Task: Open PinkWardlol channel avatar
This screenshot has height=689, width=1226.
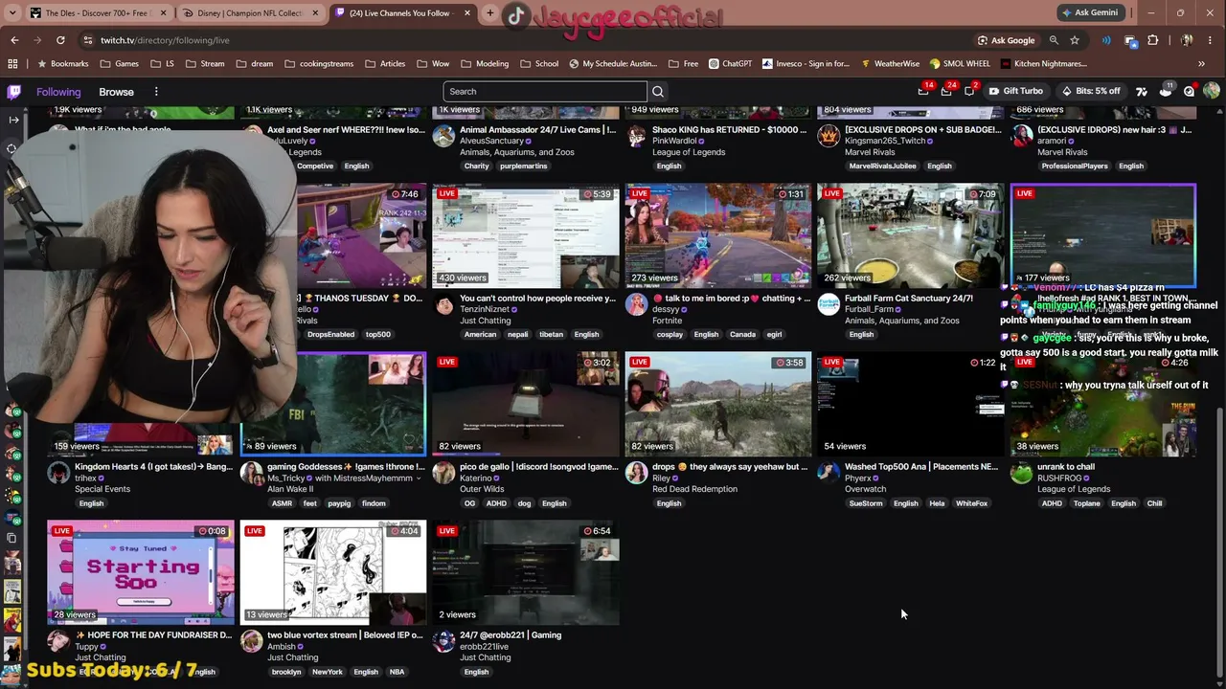Action: click(636, 135)
